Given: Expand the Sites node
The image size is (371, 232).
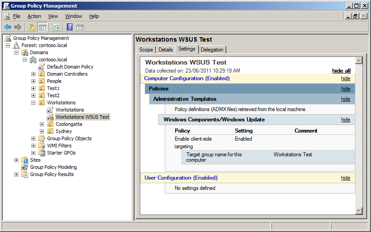Looking at the screenshot, I should pyautogui.click(x=17, y=160).
